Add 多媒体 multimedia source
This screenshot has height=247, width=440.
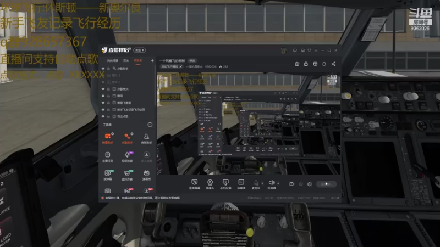tap(241, 184)
